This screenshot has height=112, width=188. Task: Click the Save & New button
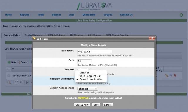[82, 105]
